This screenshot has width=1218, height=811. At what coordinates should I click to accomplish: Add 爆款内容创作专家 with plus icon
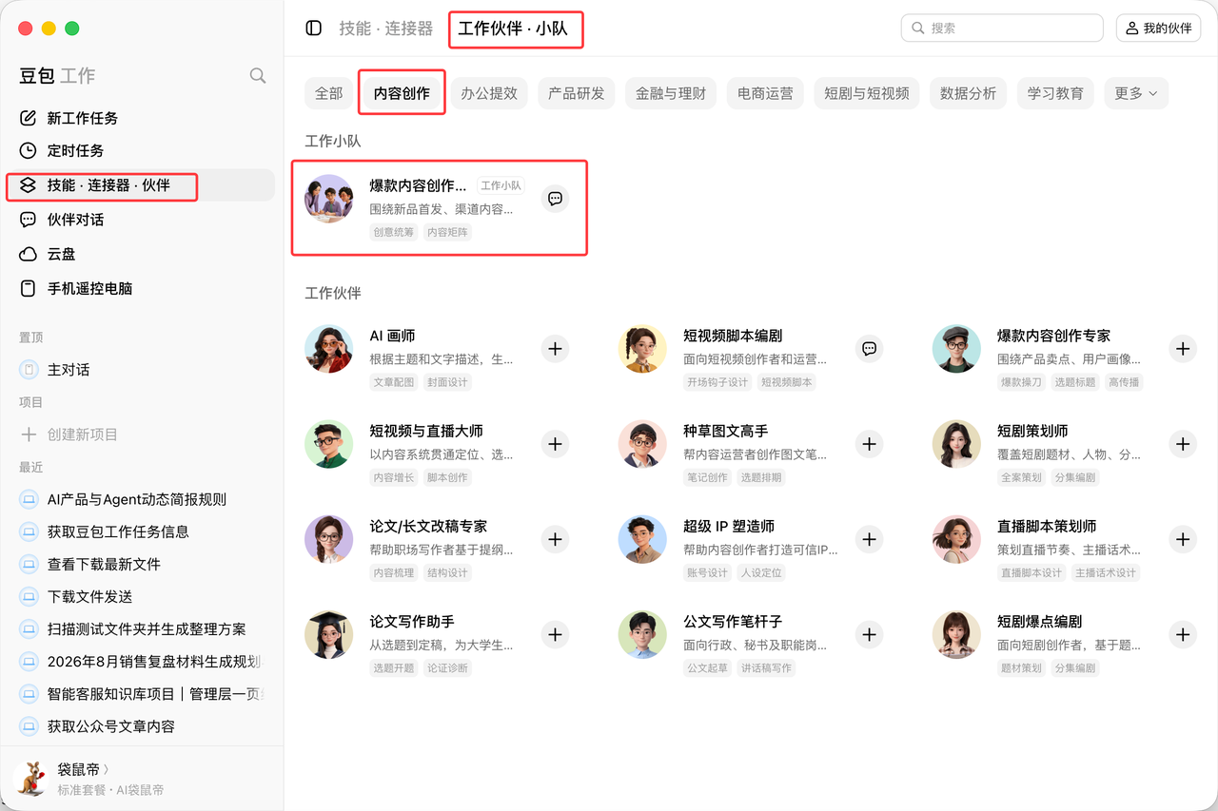[1183, 349]
